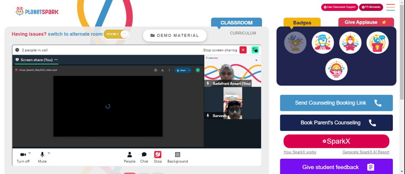Click Give student feedback
This screenshot has width=405, height=174.
click(336, 167)
